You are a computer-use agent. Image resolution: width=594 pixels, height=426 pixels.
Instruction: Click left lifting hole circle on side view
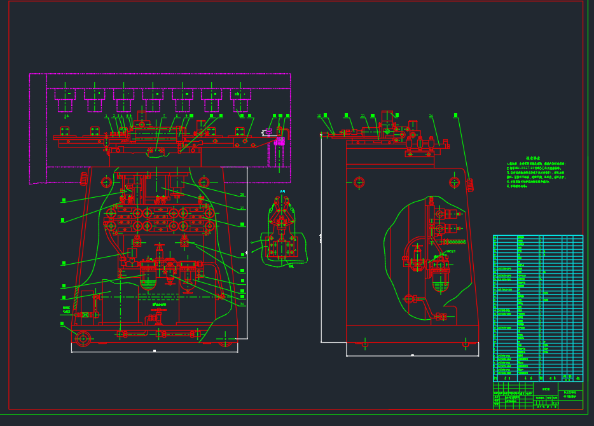pos(359,182)
